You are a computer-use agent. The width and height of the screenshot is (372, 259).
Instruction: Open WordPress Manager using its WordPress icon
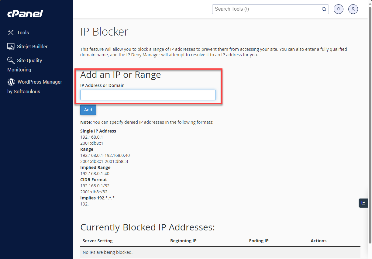(11, 82)
